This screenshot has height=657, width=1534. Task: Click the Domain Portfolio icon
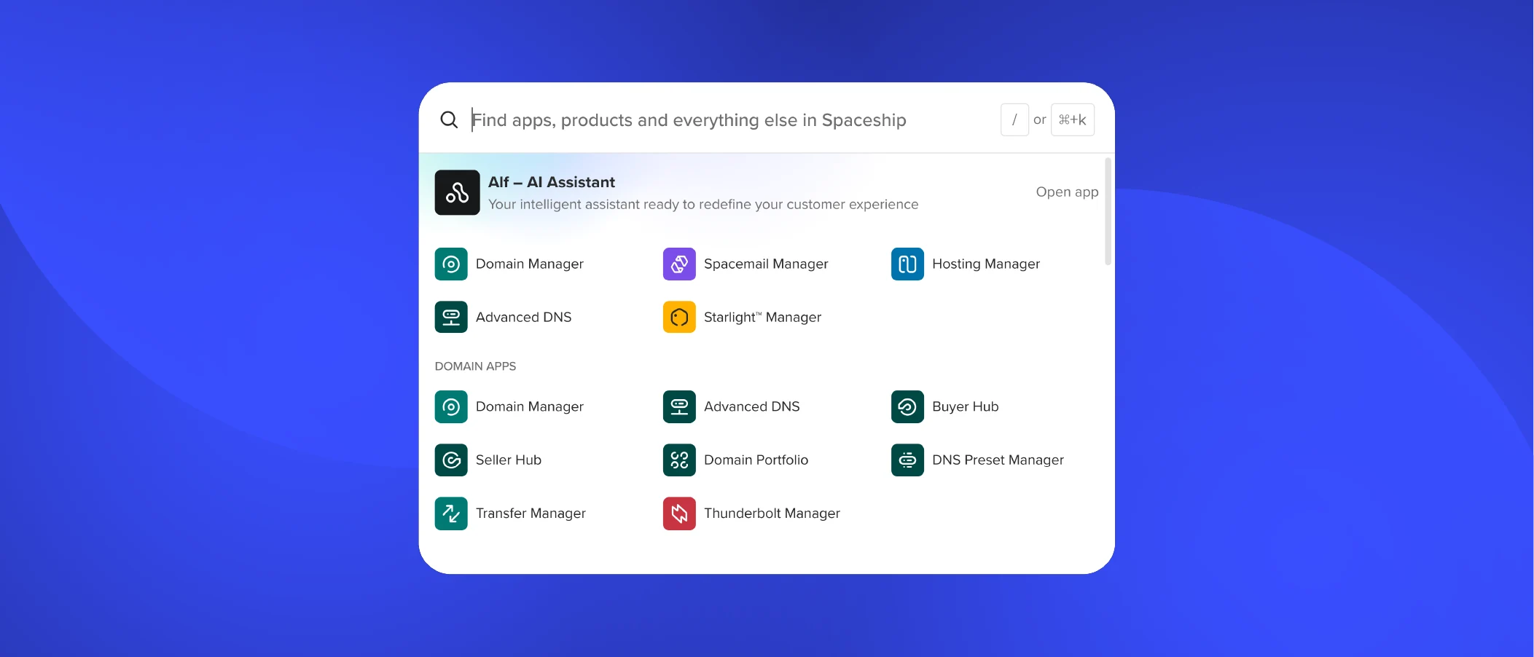click(x=678, y=460)
